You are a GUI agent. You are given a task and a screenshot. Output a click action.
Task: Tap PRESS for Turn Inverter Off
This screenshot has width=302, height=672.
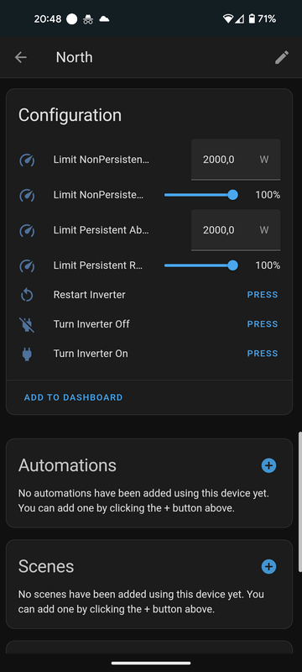pyautogui.click(x=263, y=324)
